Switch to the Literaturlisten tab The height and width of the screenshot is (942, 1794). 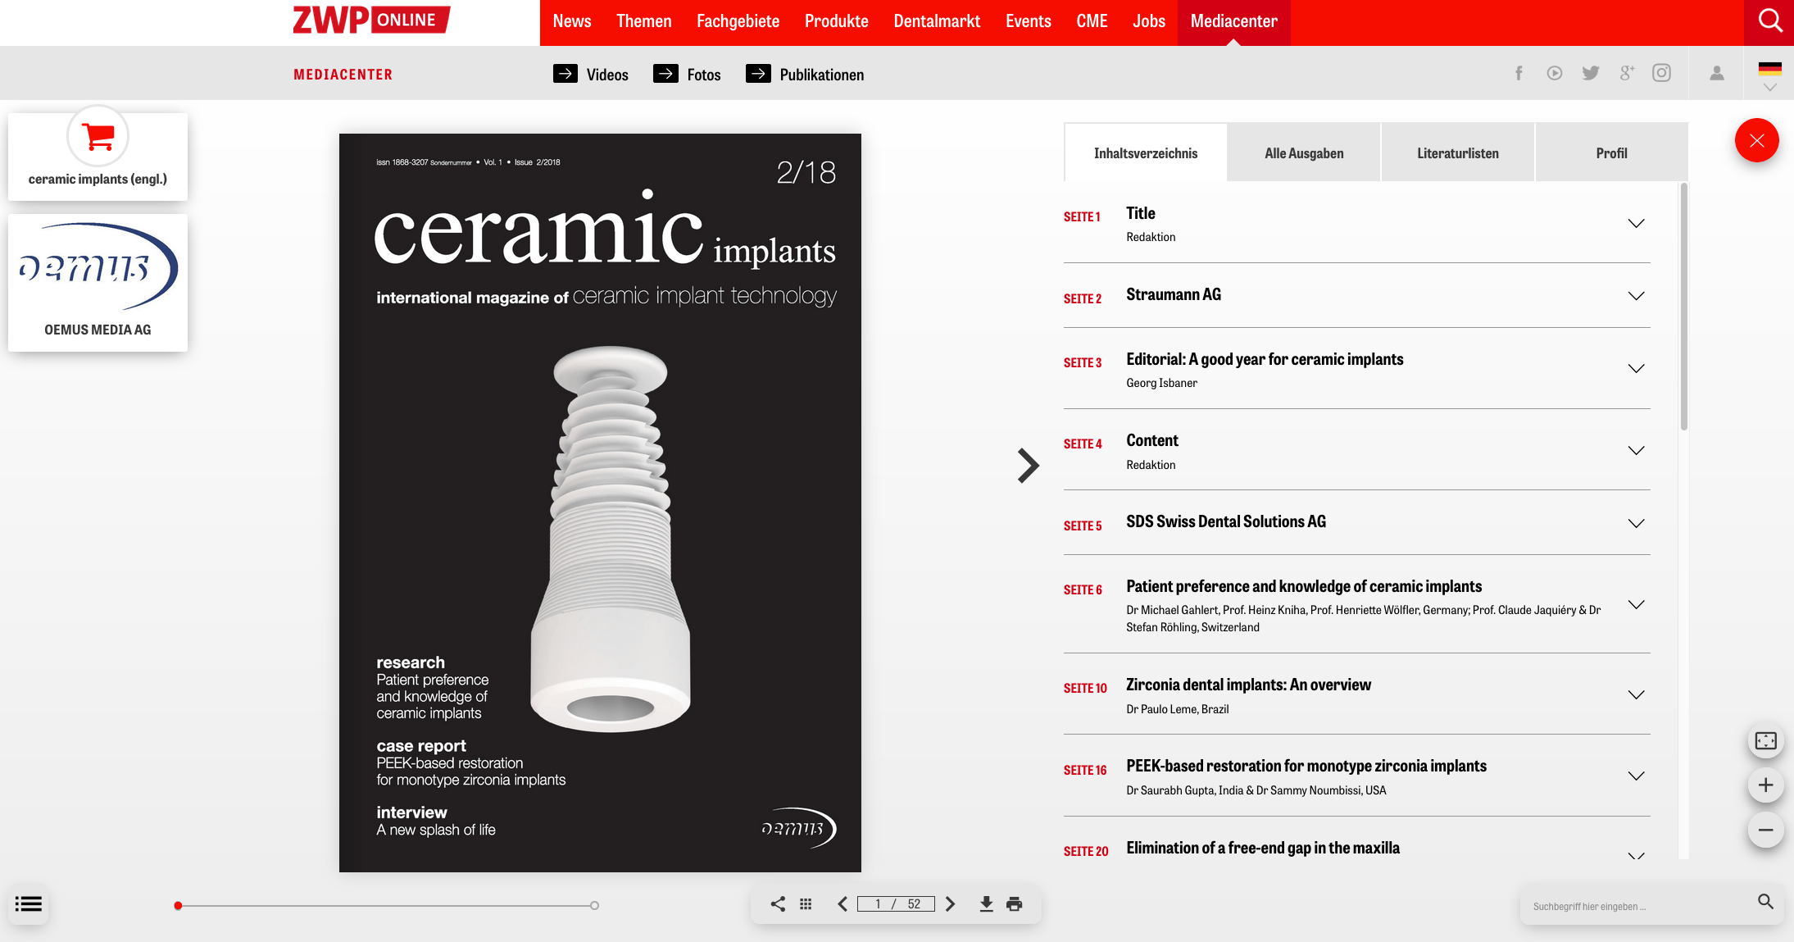coord(1457,152)
